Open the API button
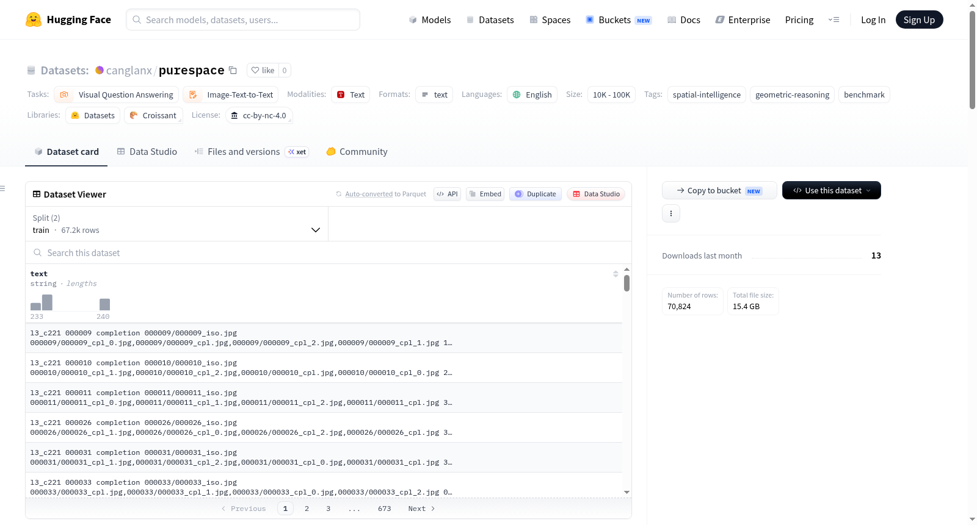Image resolution: width=977 pixels, height=525 pixels. coord(447,194)
